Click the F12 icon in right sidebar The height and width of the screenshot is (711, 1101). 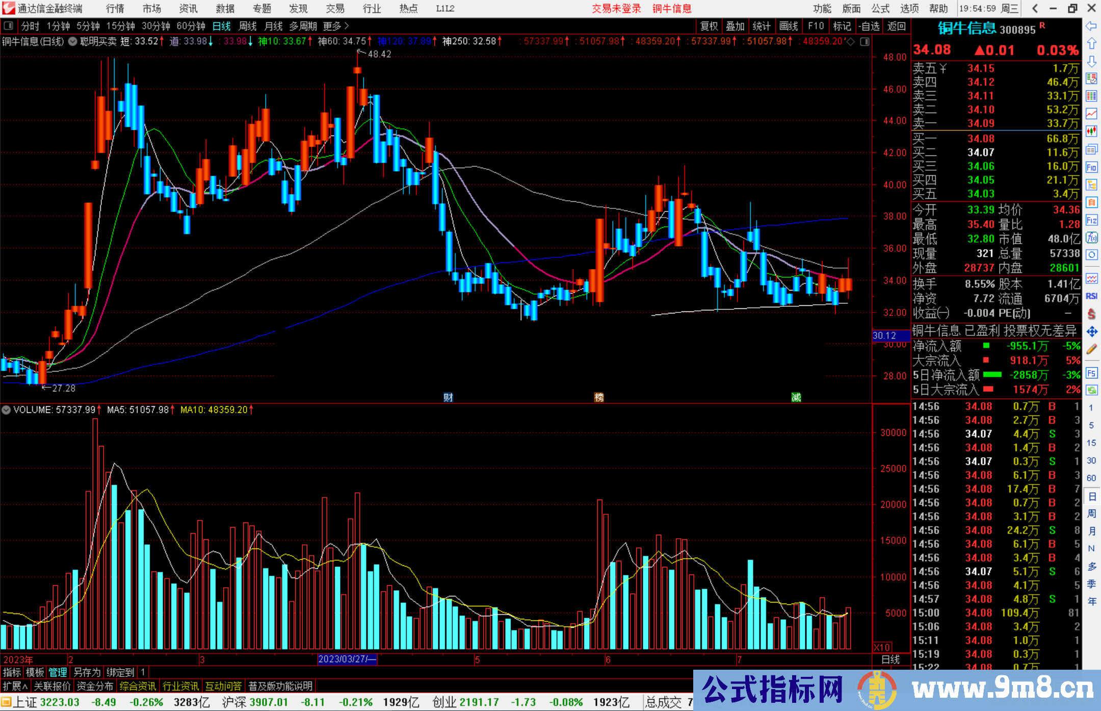click(x=1091, y=220)
